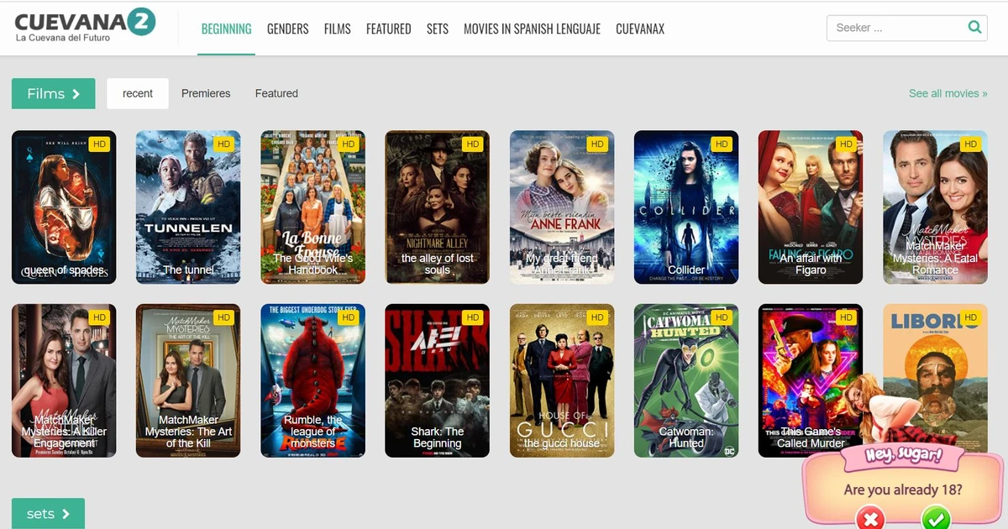
Task: Click the 'Are you already 18?' text
Action: point(903,490)
